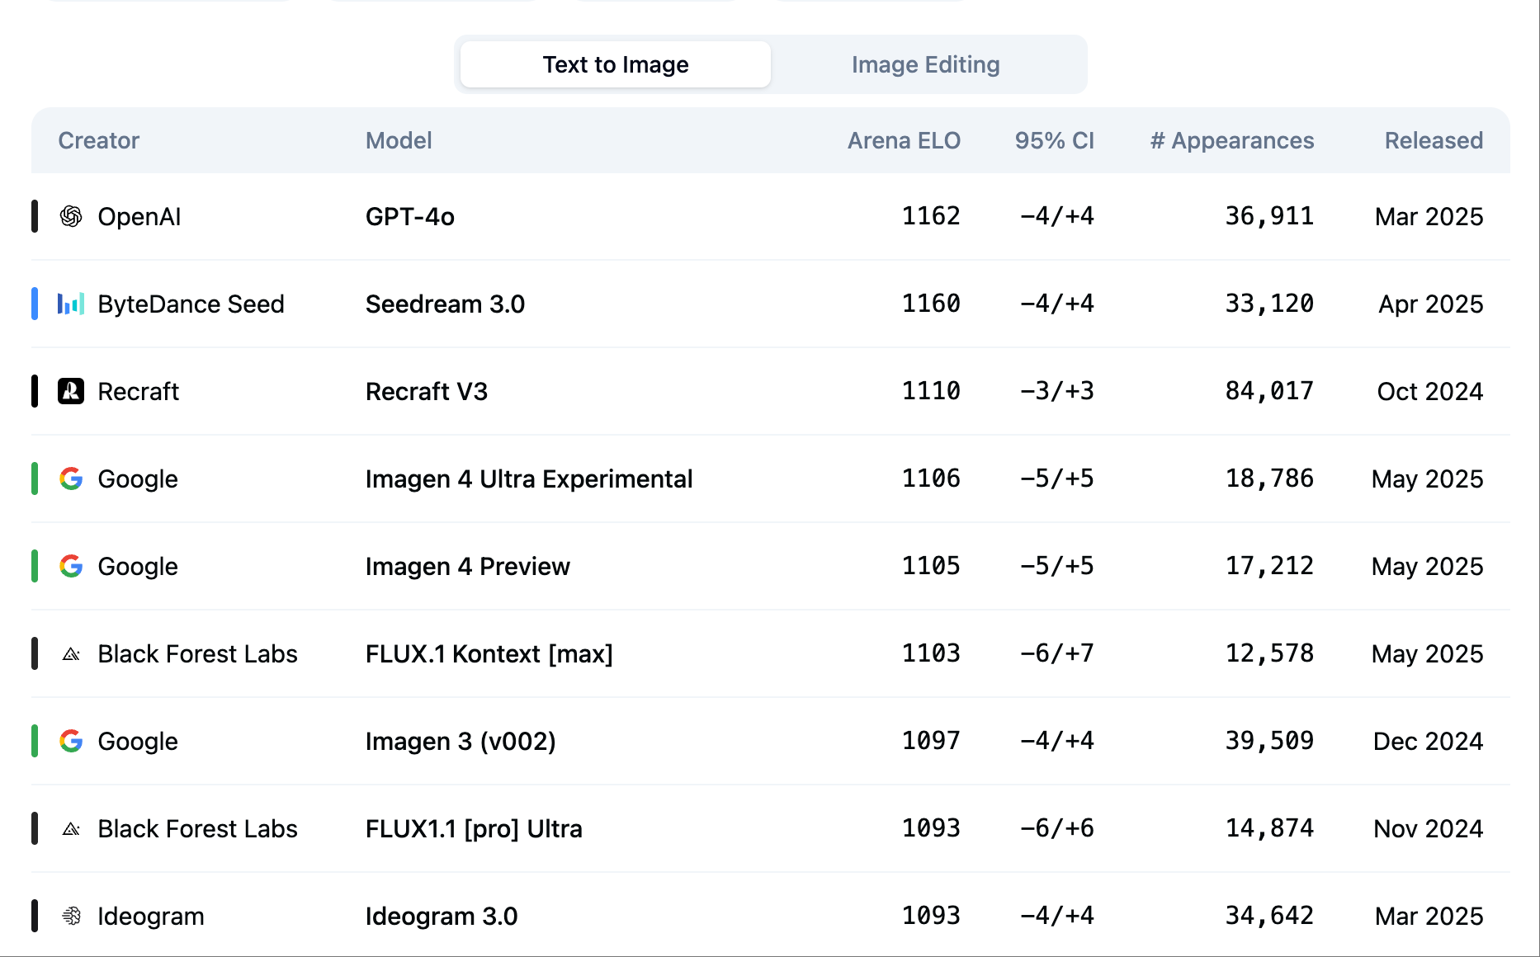Screen dimensions: 1540x957
Task: Click the confidence interval −6/+7
Action: pyautogui.click(x=1057, y=653)
